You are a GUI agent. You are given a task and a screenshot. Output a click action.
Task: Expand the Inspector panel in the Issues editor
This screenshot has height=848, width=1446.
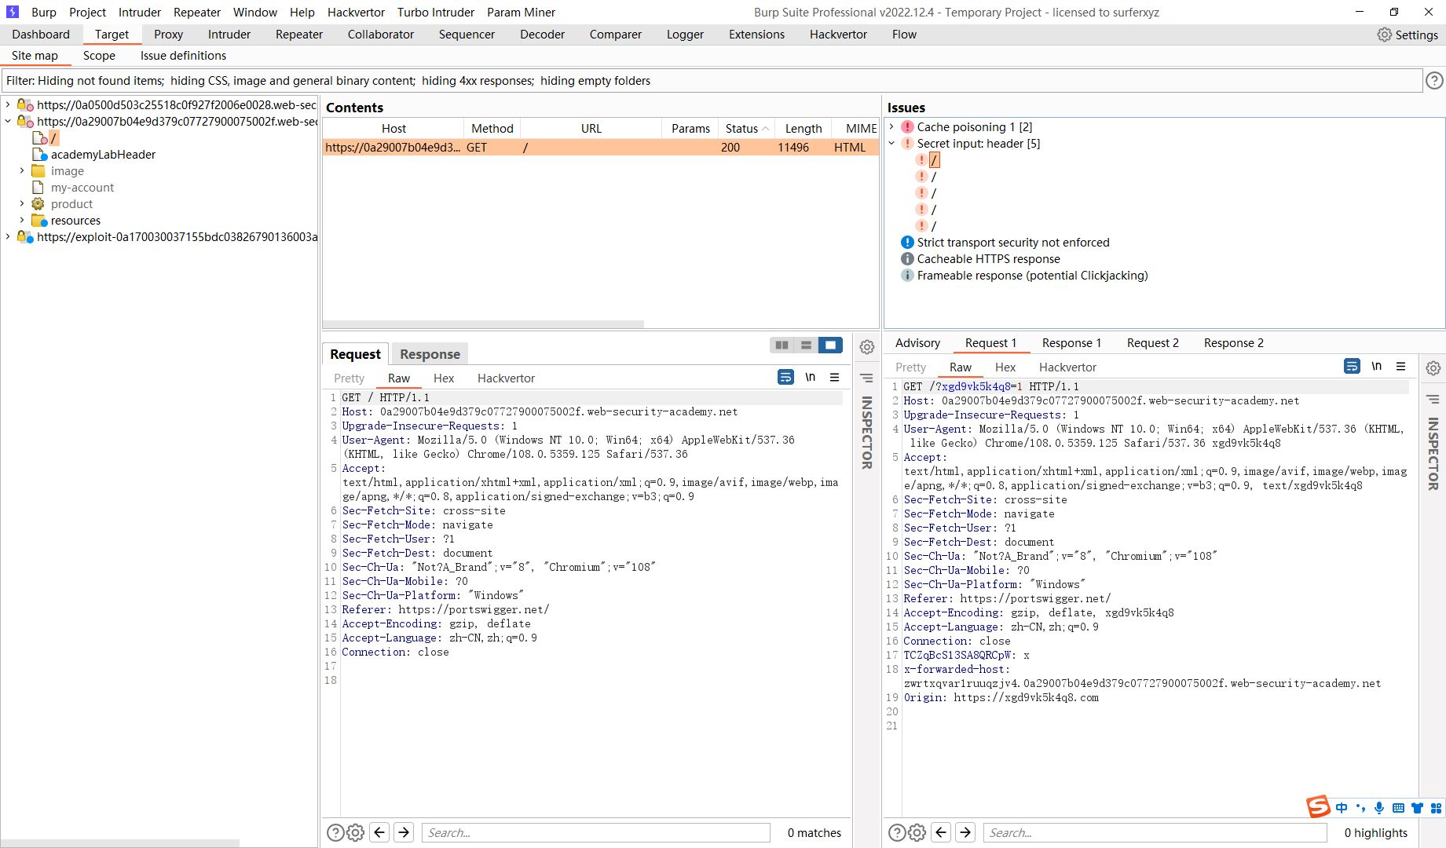coord(1433,453)
